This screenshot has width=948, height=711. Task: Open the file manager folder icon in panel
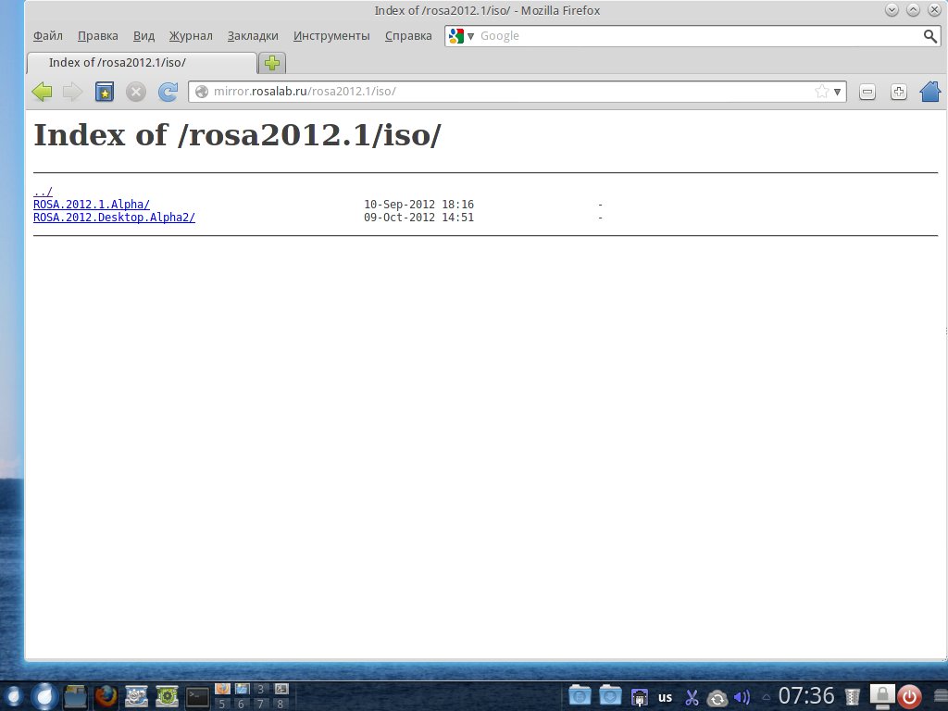click(76, 696)
